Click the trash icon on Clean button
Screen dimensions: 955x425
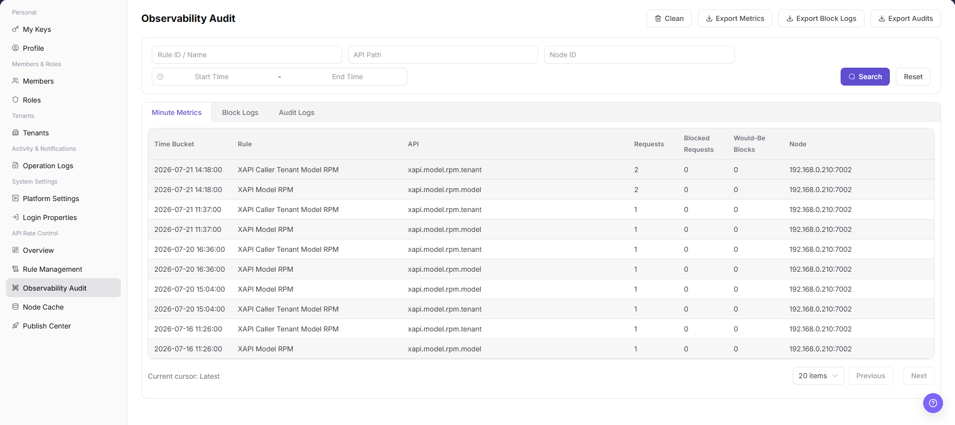click(x=658, y=18)
